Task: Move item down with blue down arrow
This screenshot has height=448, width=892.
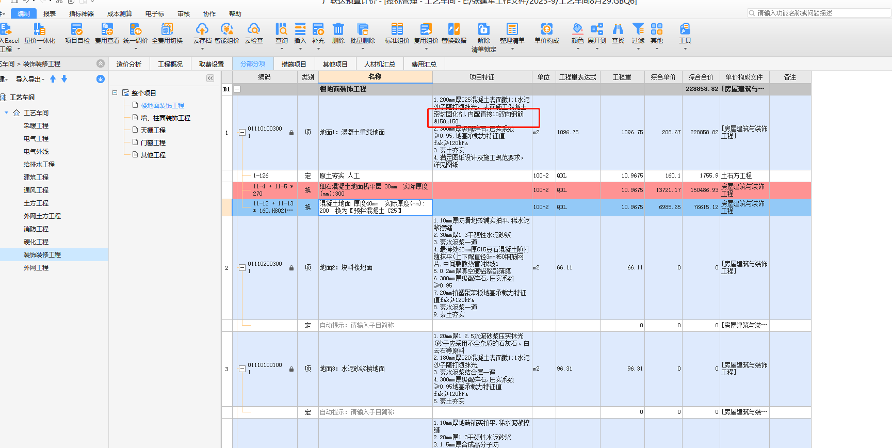Action: [64, 79]
